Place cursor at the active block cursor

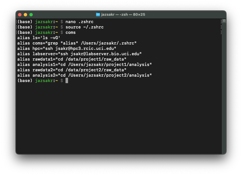click(67, 80)
